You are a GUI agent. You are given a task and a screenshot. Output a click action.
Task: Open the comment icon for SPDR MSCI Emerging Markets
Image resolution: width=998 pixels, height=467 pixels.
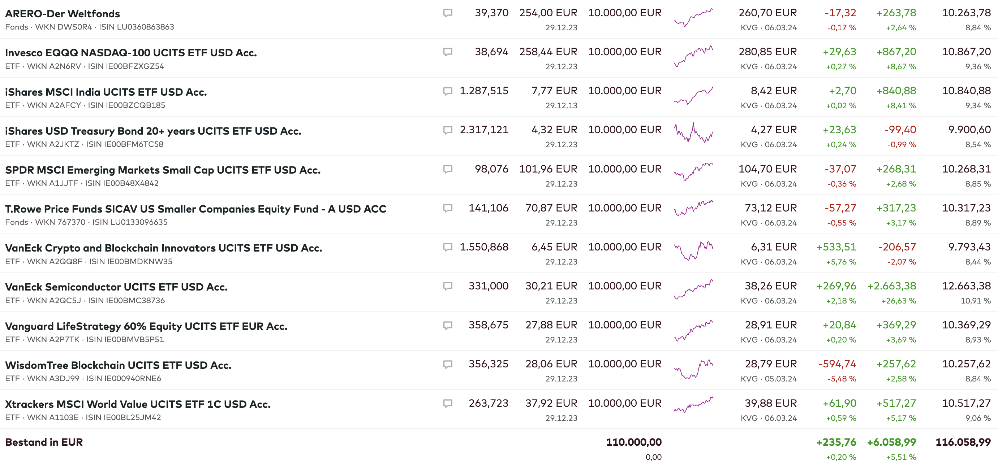coord(447,170)
